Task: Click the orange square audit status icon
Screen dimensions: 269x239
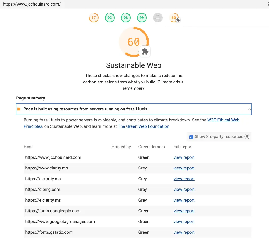Action: click(19, 109)
